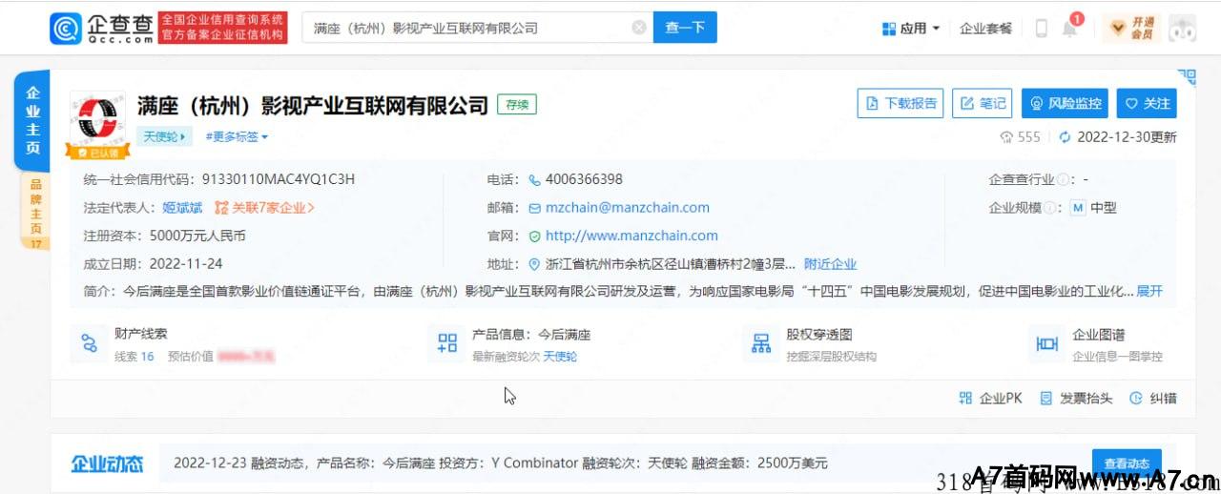Click the company title 满座（杭州）影视产业互联网有限公司

point(313,104)
